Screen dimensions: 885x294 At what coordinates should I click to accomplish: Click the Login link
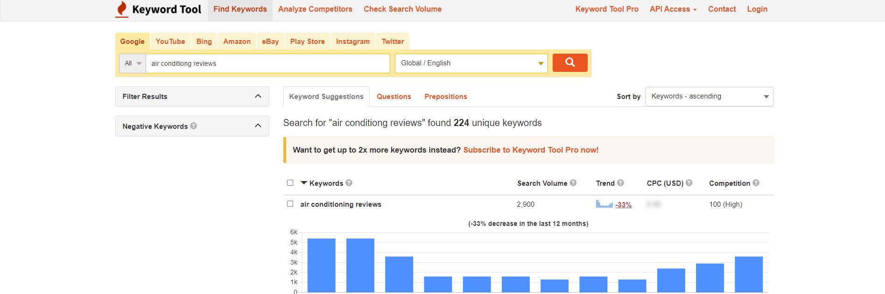tap(757, 9)
